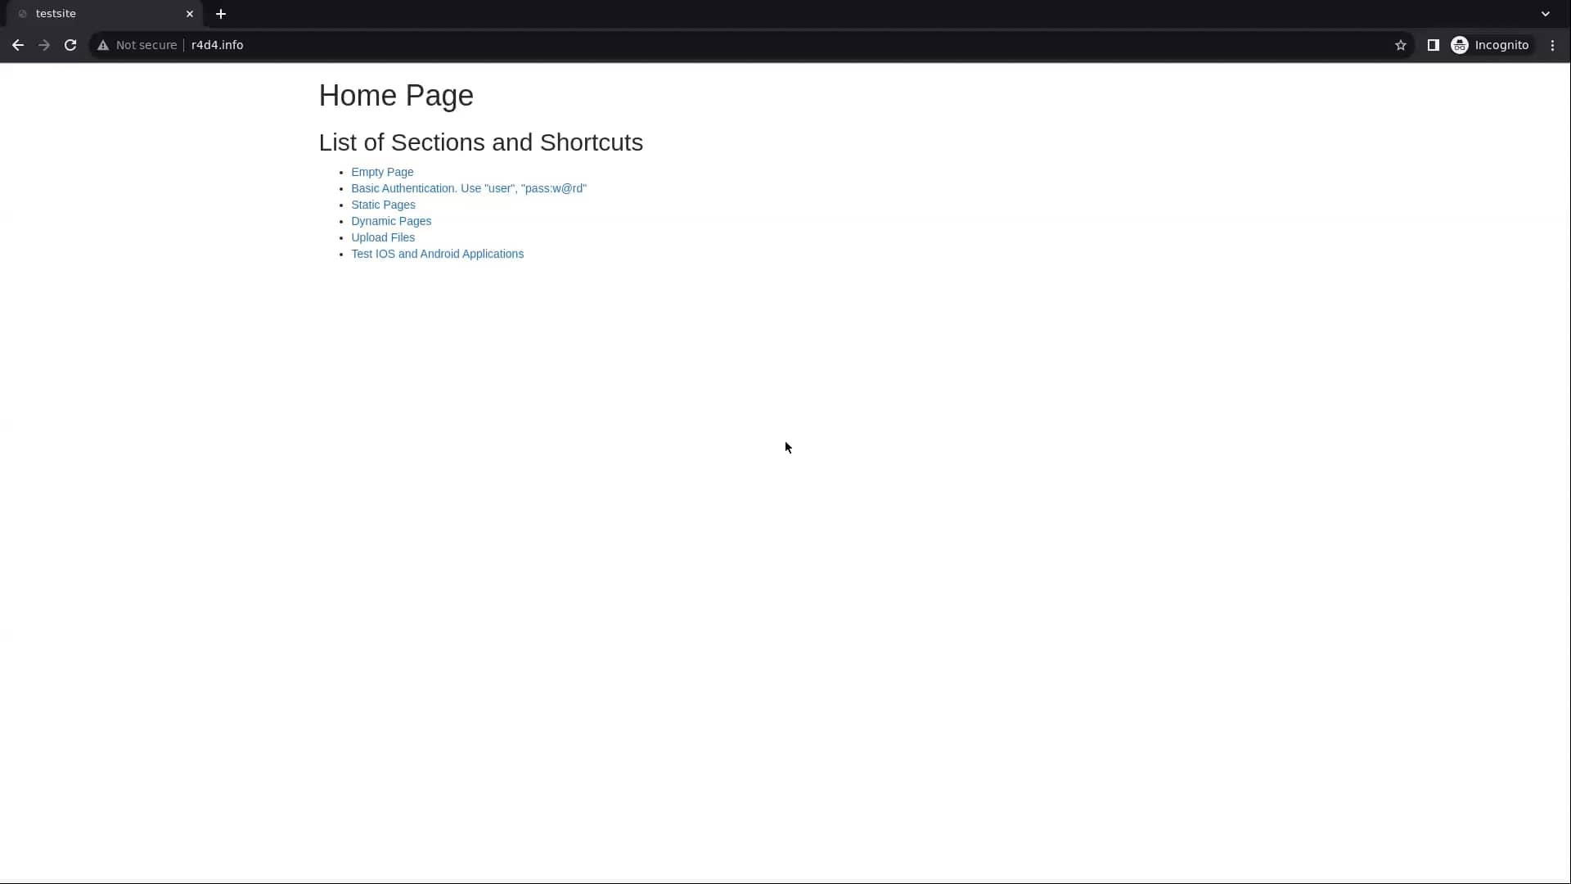Screen dimensions: 1571x884
Task: Click the reload page icon
Action: (70, 45)
